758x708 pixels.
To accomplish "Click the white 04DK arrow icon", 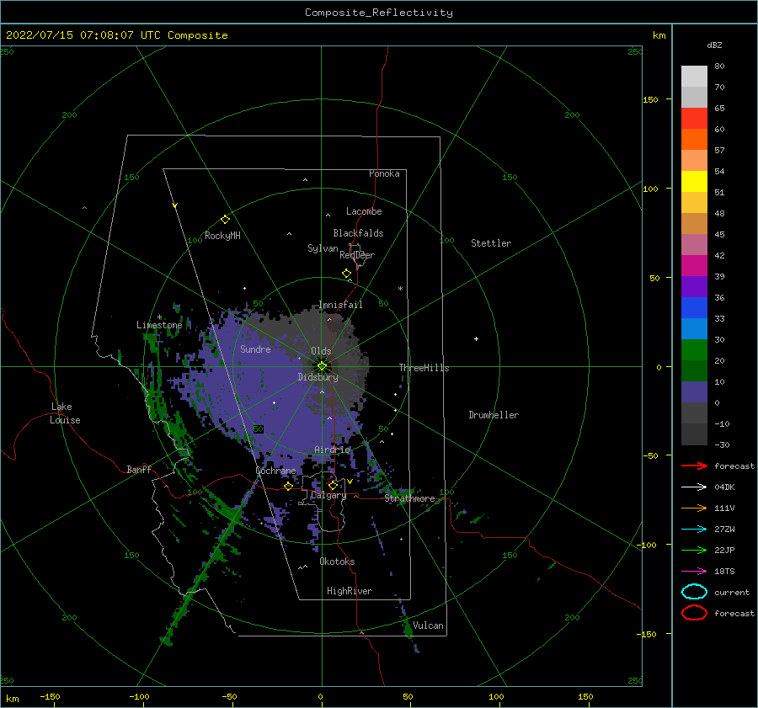I will pyautogui.click(x=694, y=487).
